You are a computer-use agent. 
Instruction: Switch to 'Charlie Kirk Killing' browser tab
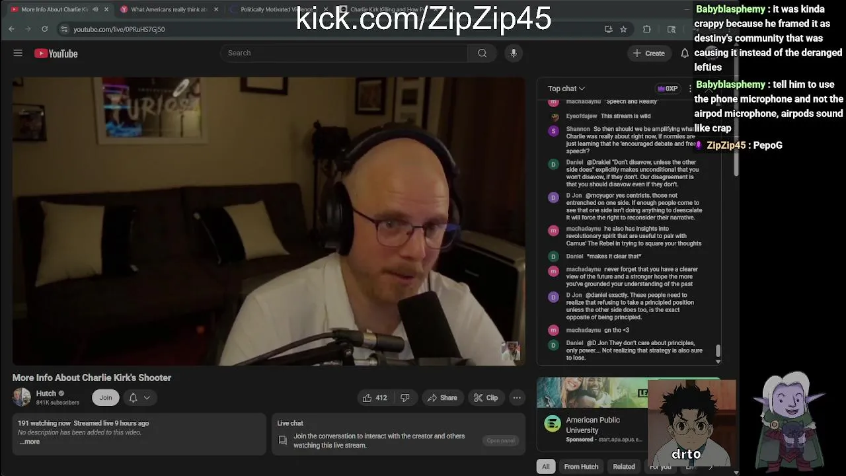click(x=387, y=9)
